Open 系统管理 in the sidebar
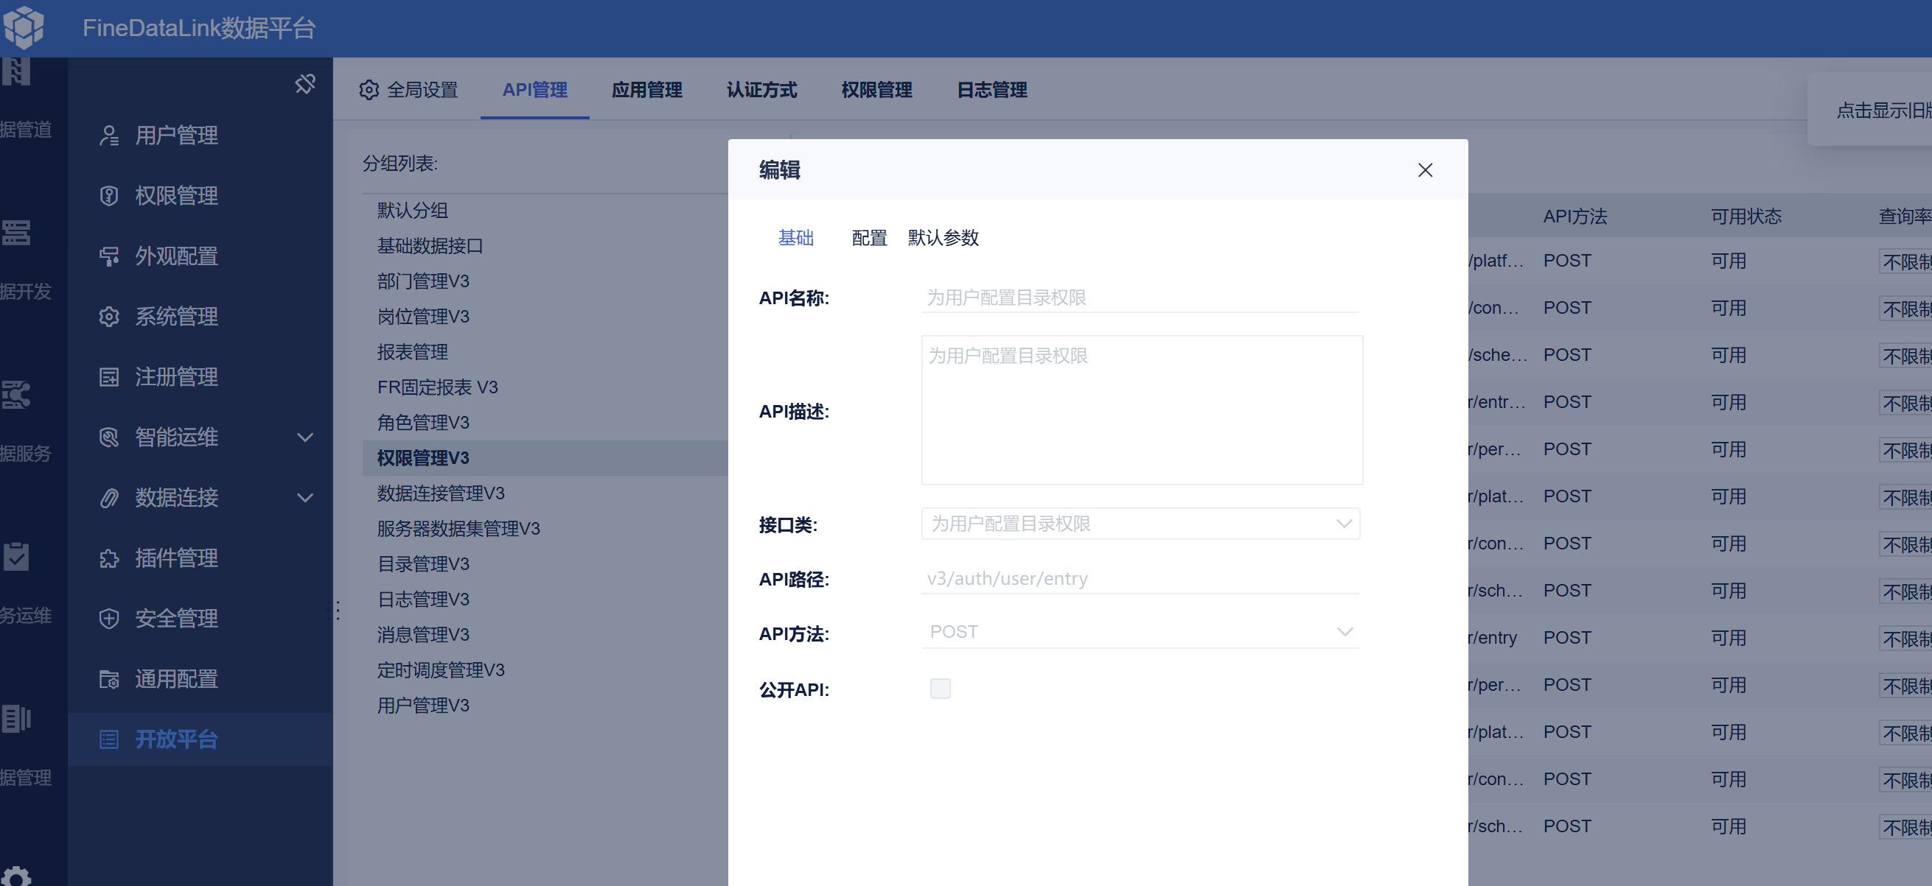The image size is (1932, 886). [x=176, y=316]
